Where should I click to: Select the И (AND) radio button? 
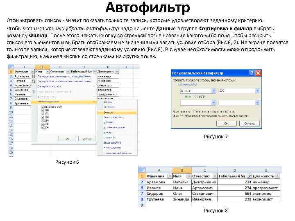click(x=186, y=97)
